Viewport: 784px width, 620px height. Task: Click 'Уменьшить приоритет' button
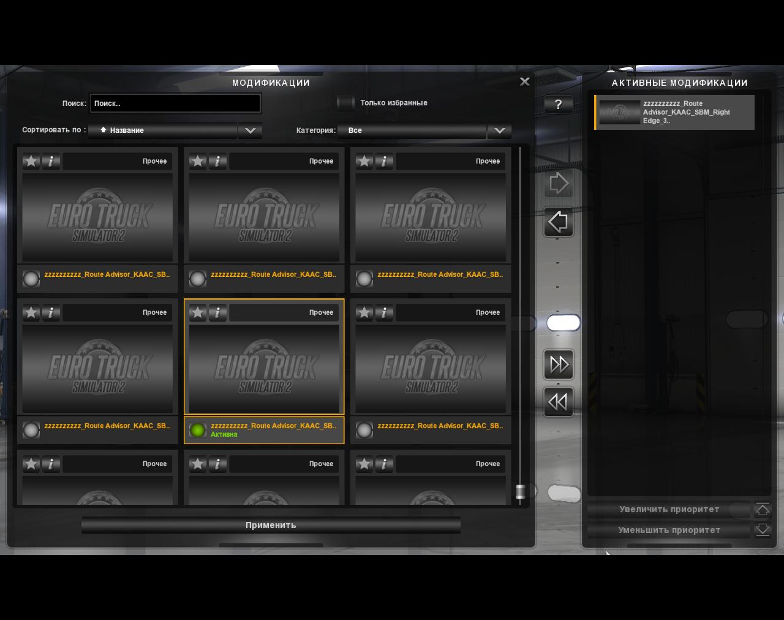pos(669,530)
